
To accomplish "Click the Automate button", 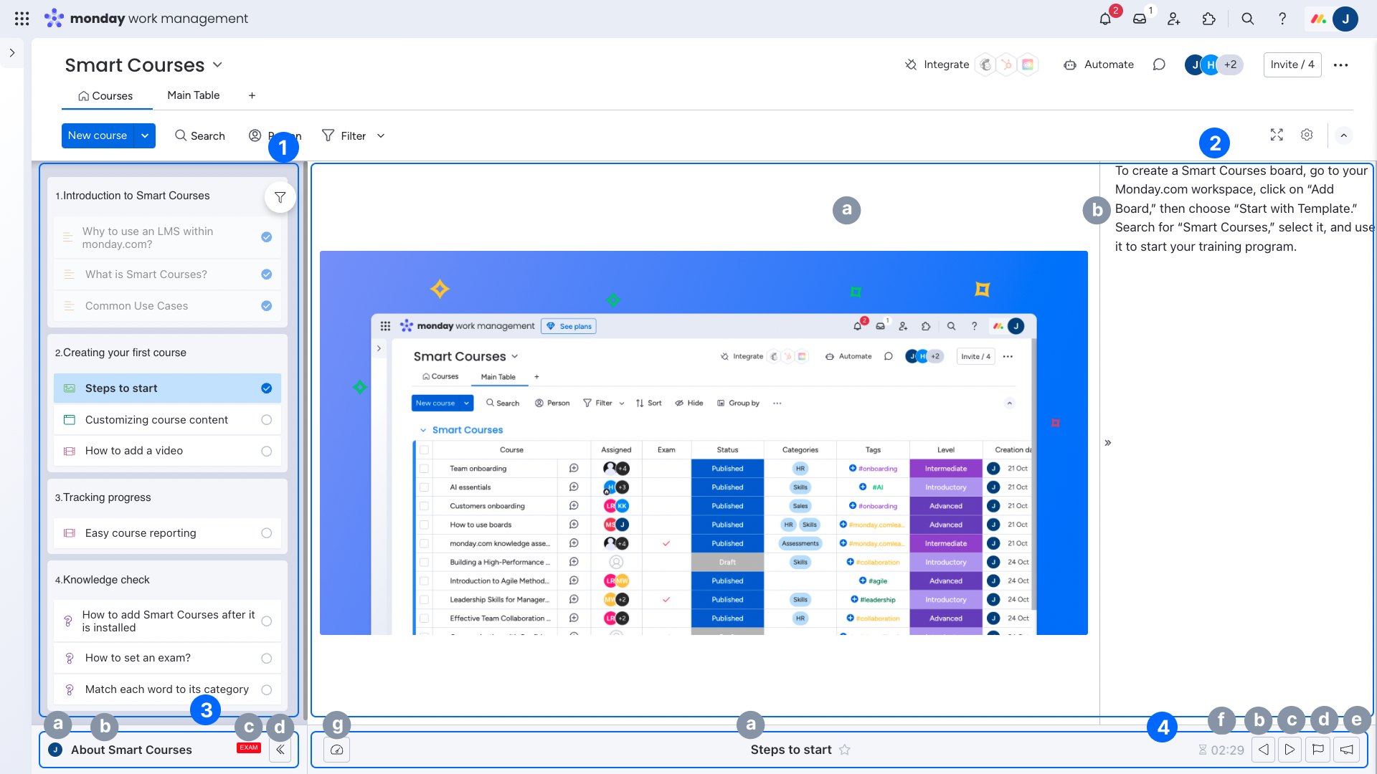I will [1099, 64].
